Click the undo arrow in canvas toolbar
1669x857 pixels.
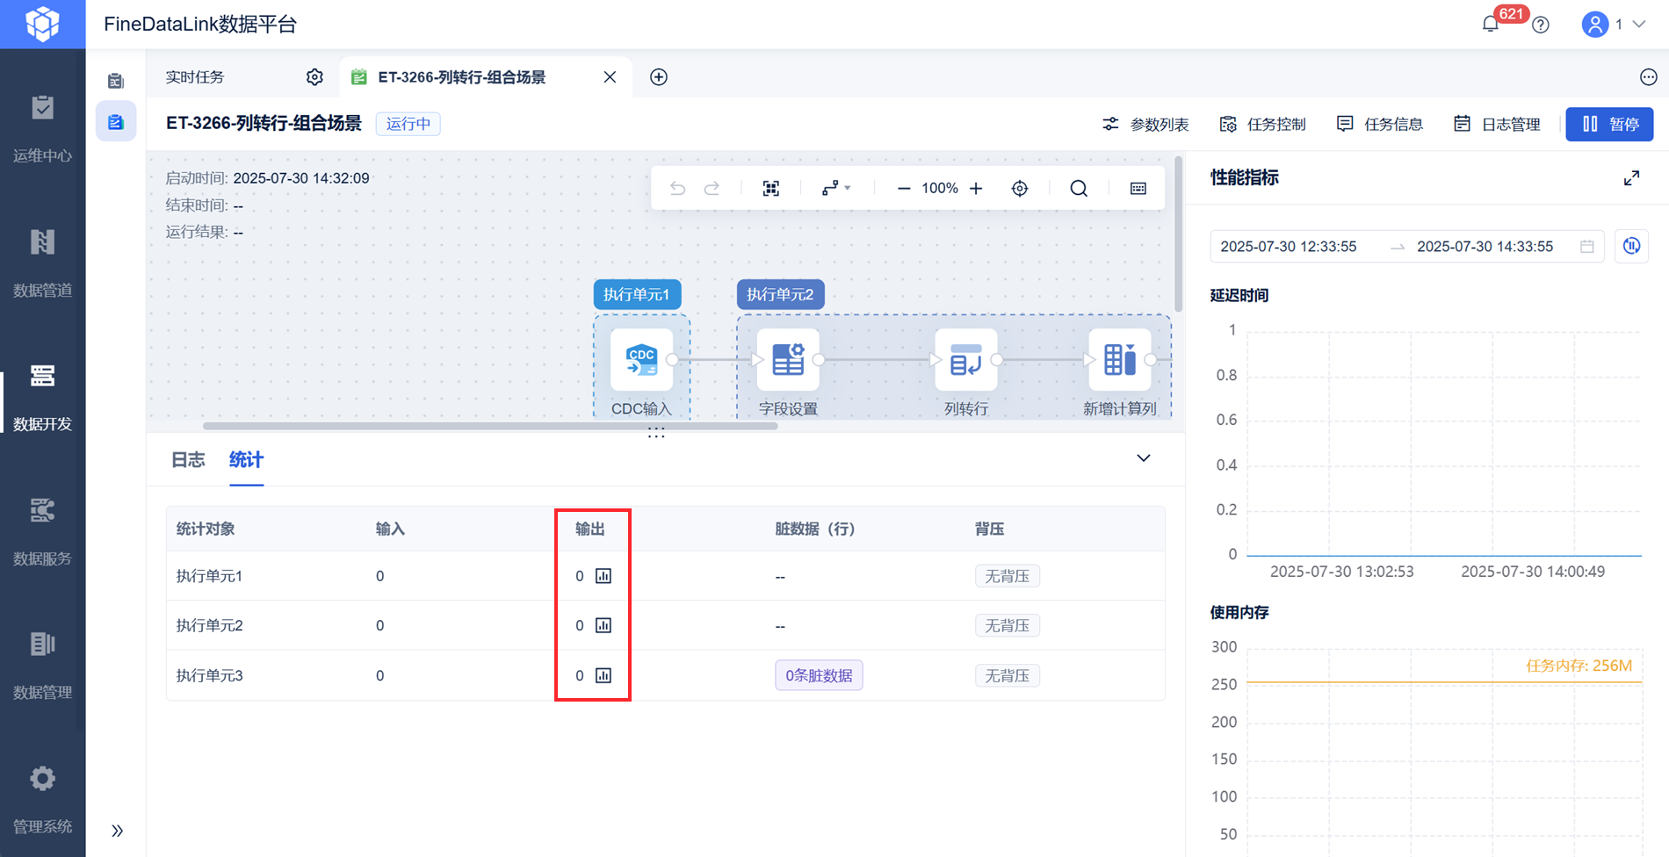click(x=677, y=189)
